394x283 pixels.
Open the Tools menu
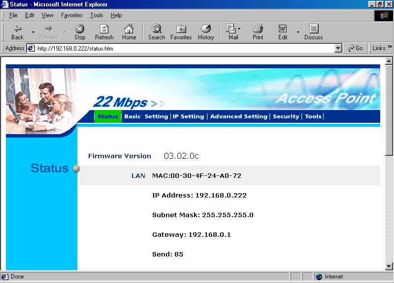click(97, 15)
